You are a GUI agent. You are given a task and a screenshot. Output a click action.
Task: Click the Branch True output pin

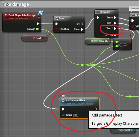tap(82, 24)
